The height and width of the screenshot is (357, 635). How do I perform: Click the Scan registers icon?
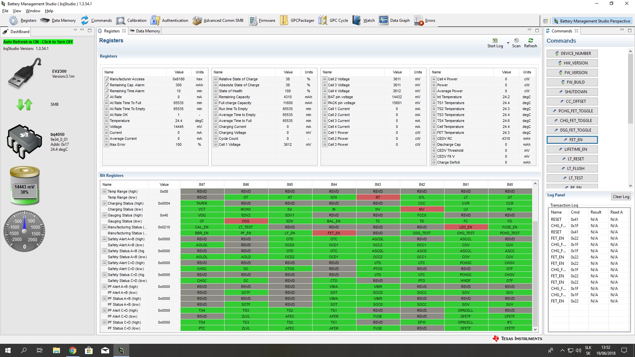(x=516, y=41)
